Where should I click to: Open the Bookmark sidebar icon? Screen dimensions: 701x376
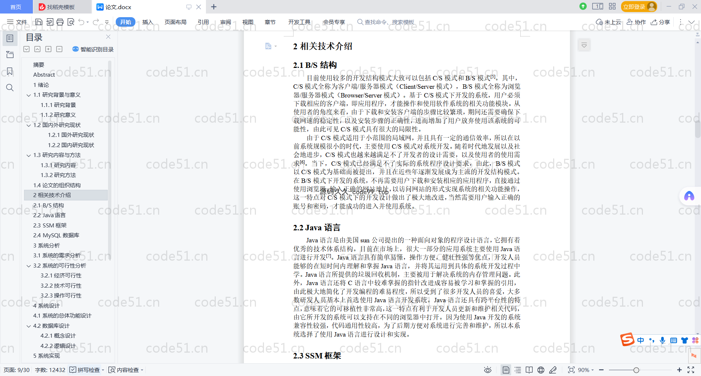coord(10,71)
